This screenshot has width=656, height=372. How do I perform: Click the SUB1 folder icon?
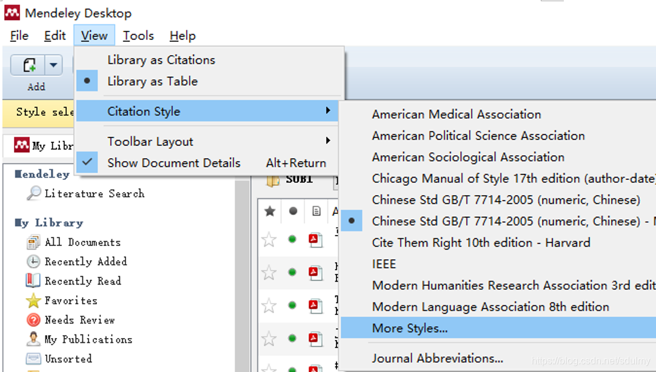pyautogui.click(x=273, y=181)
